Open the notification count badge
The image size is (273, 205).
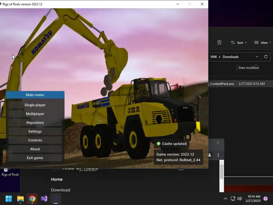point(266,199)
